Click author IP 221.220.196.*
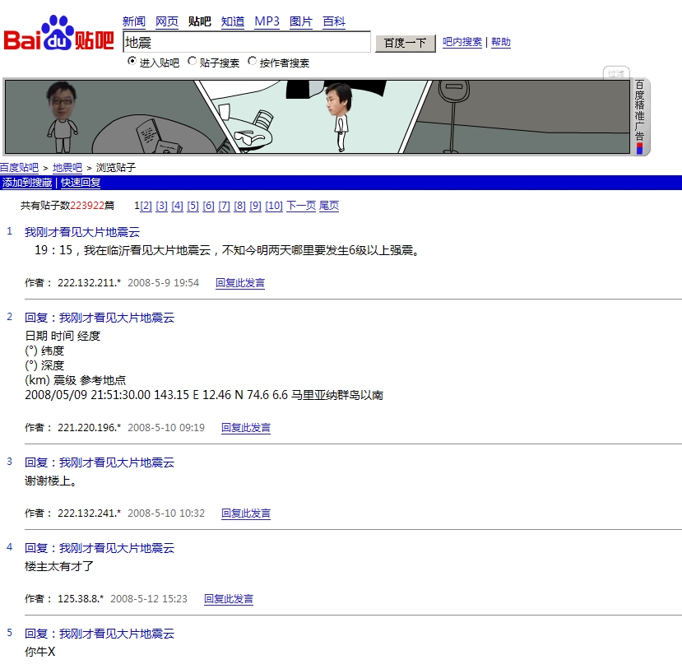Screen dimensions: 682x669 pyautogui.click(x=89, y=428)
